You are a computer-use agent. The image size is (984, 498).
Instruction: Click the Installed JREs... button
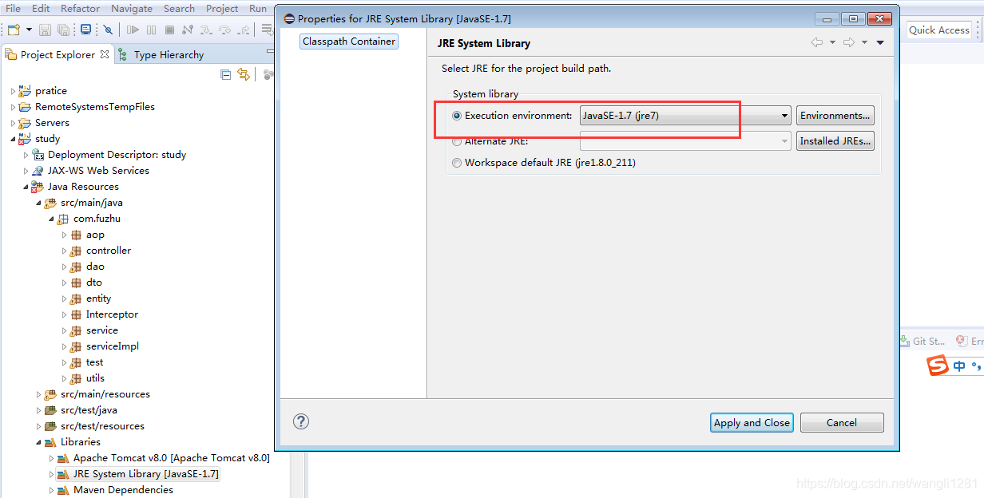(x=835, y=141)
